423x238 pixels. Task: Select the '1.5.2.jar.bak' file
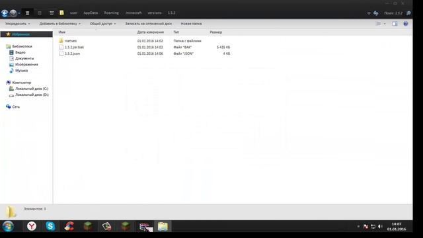point(74,47)
